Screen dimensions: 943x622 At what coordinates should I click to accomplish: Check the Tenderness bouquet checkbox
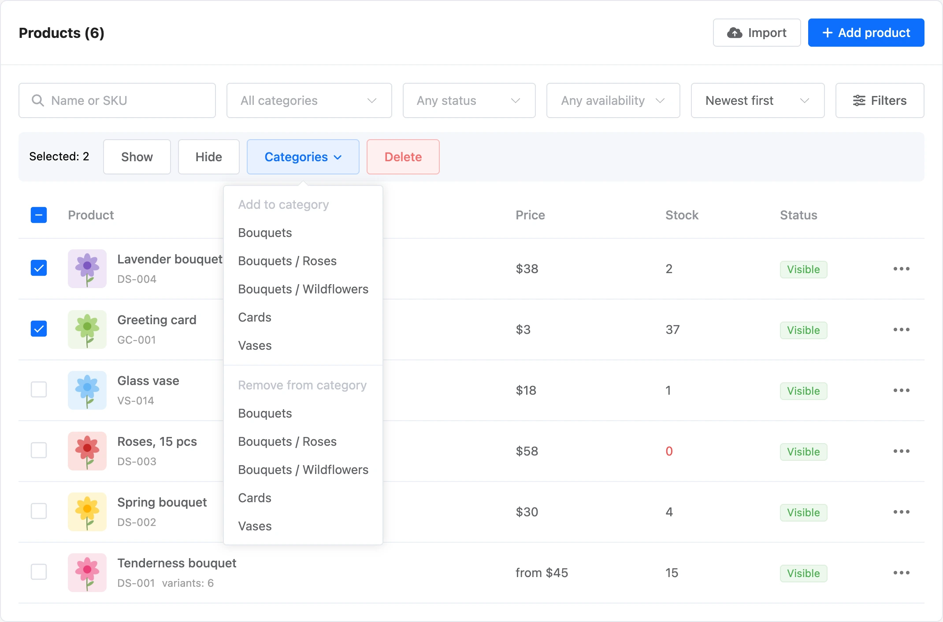pyautogui.click(x=39, y=572)
